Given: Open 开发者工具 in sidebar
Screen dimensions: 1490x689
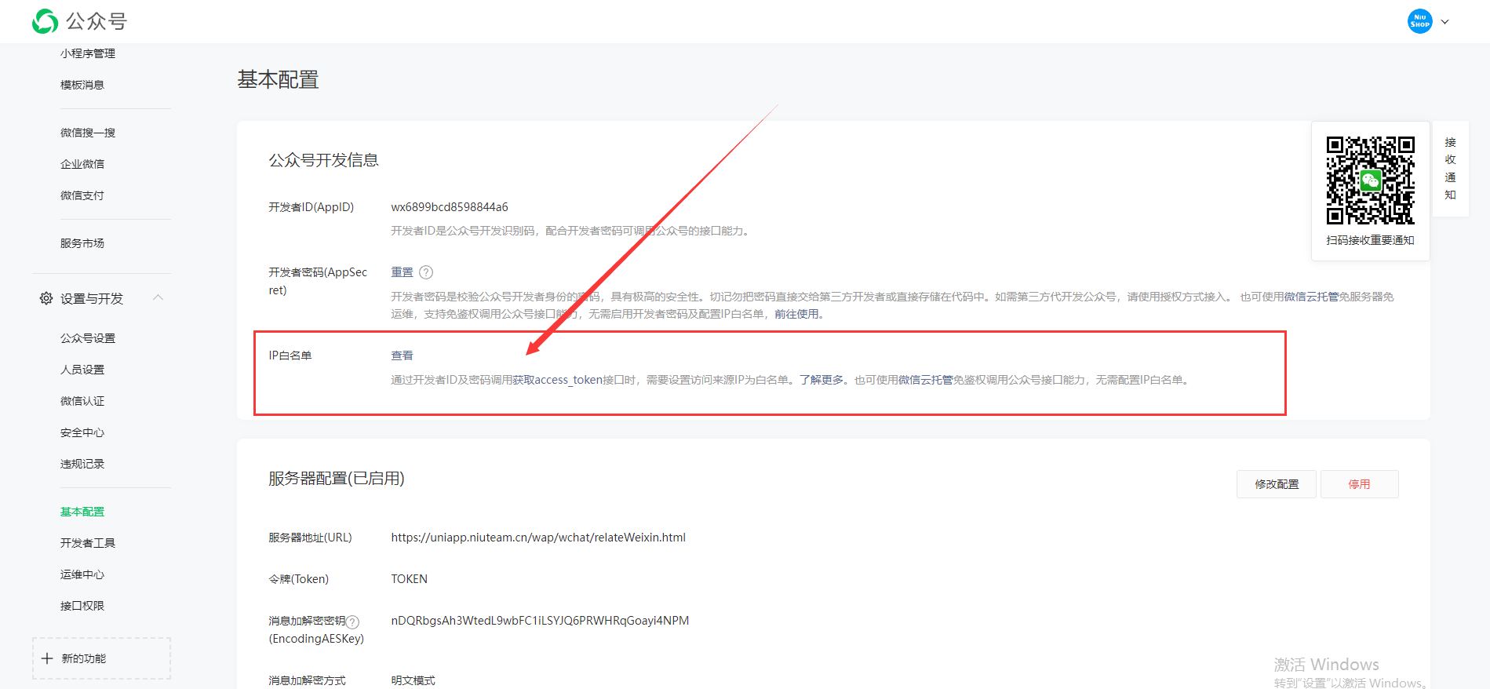Looking at the screenshot, I should pyautogui.click(x=88, y=543).
